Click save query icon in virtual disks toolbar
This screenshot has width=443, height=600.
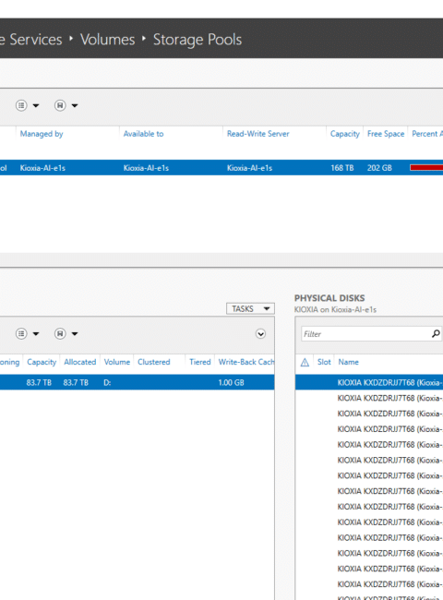click(60, 333)
